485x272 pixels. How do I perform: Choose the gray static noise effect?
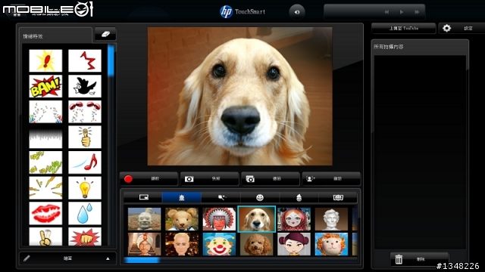45,137
